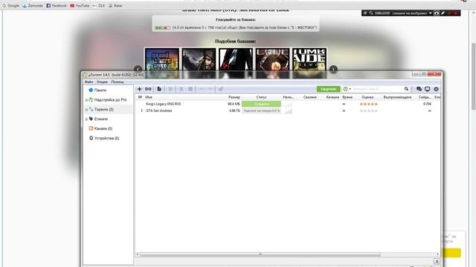Click the Google bookmark in browser
This screenshot has width=476, height=267.
(11, 5)
